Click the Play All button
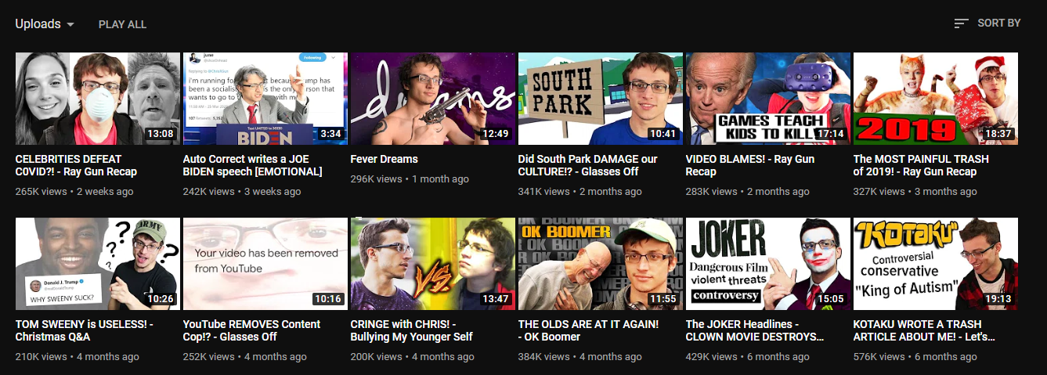 (122, 24)
